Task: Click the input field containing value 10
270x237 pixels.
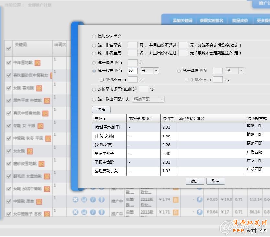Action: pos(132,70)
